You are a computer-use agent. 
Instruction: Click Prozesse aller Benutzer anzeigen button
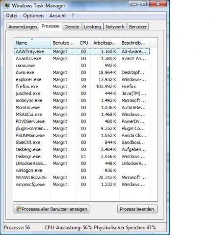click(x=52, y=209)
